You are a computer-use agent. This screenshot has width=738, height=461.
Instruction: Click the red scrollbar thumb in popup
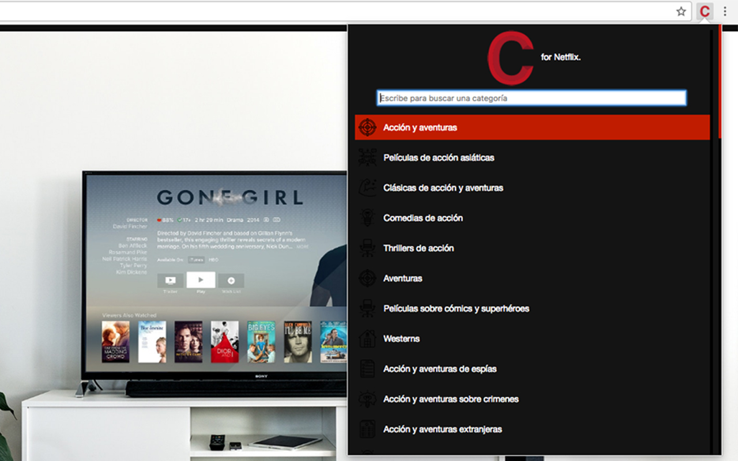[x=720, y=81]
